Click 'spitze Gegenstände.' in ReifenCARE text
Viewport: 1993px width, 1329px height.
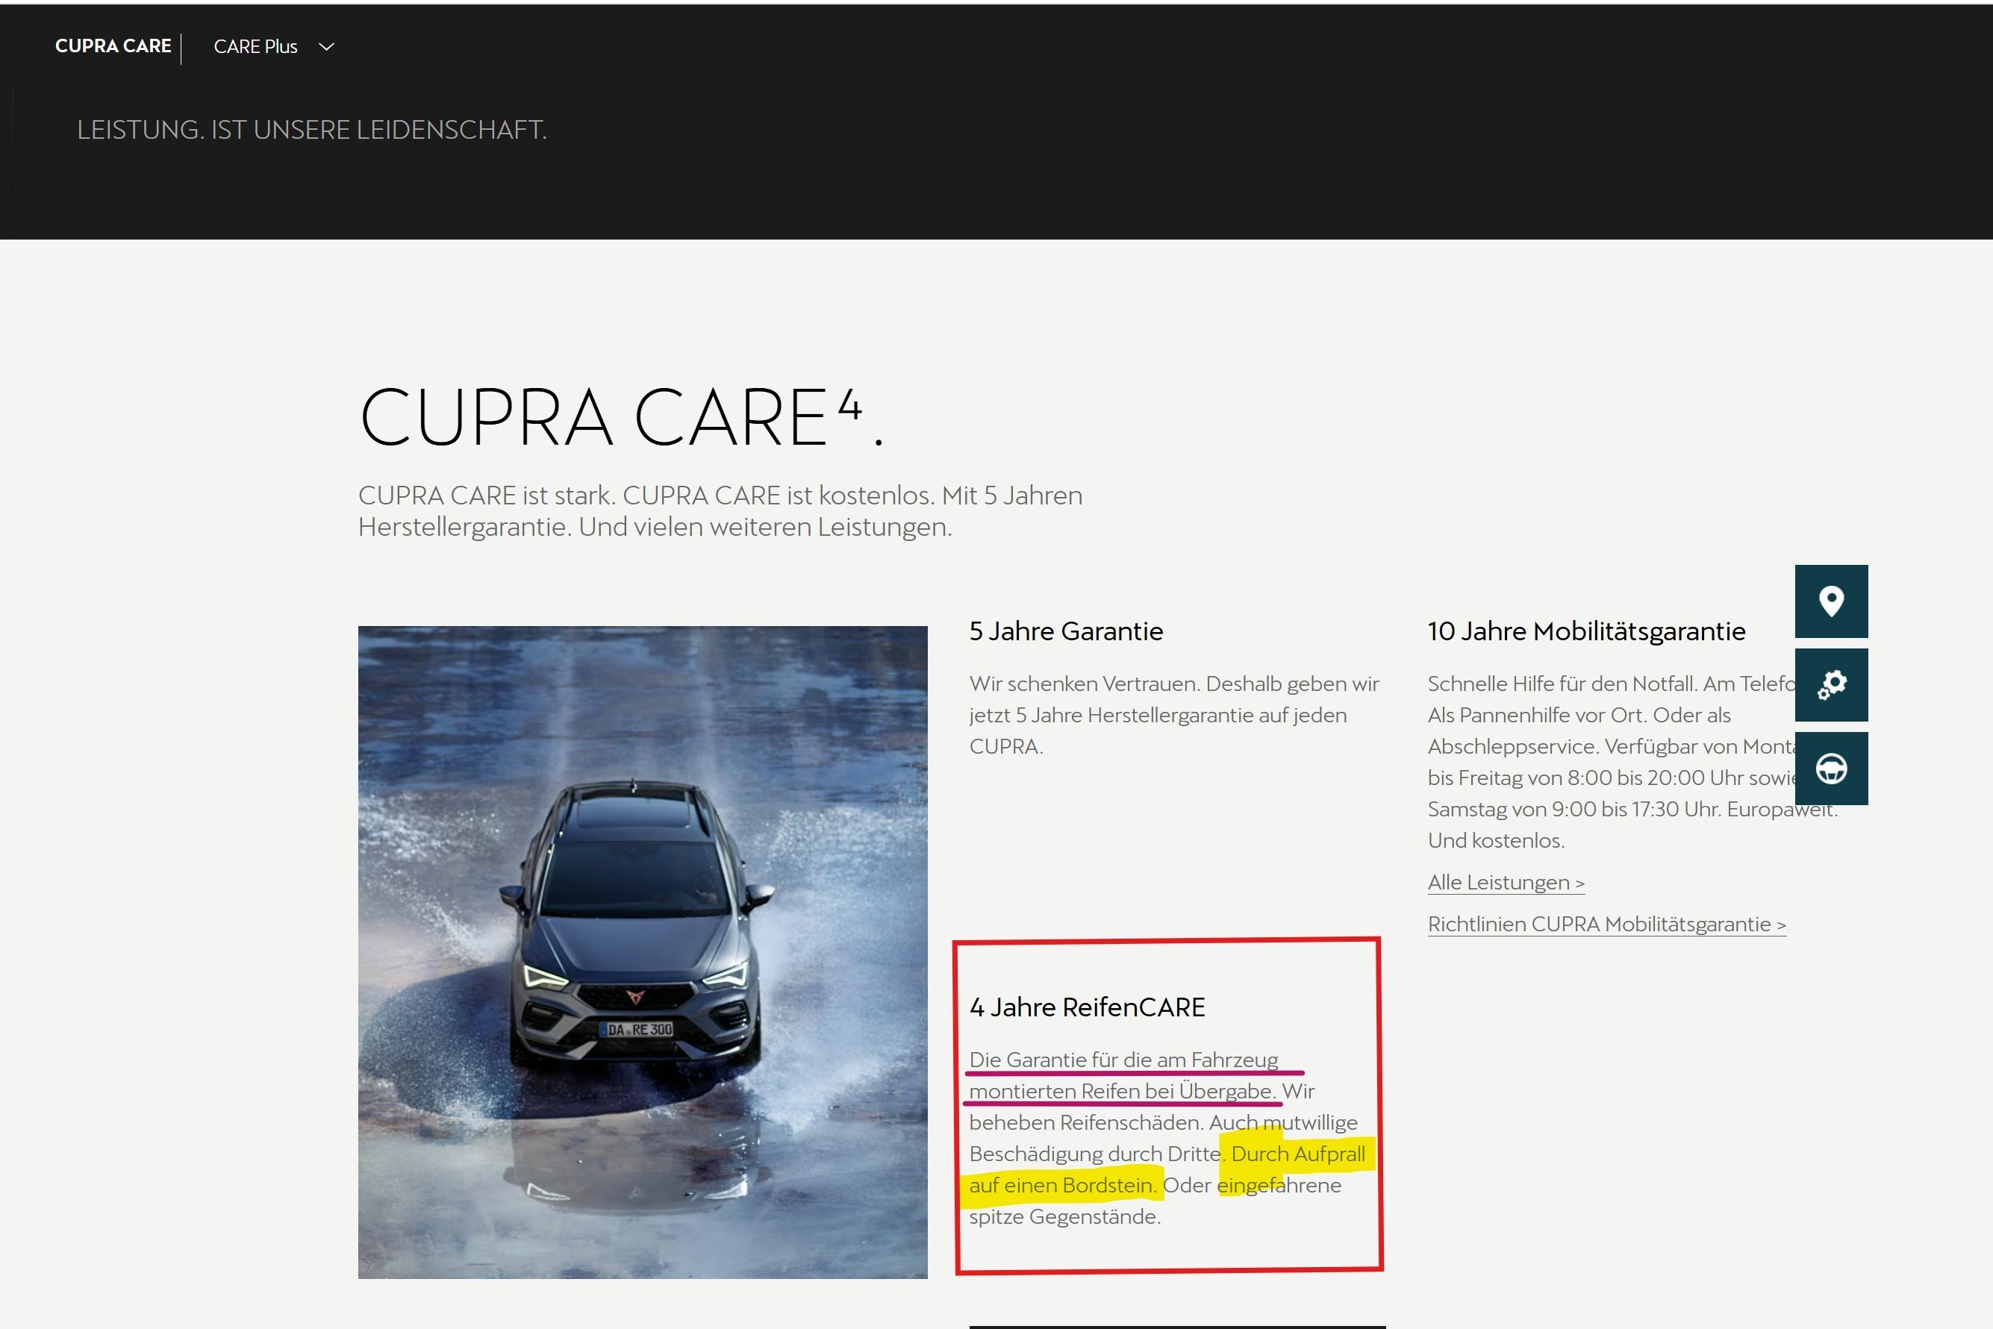[1064, 1217]
